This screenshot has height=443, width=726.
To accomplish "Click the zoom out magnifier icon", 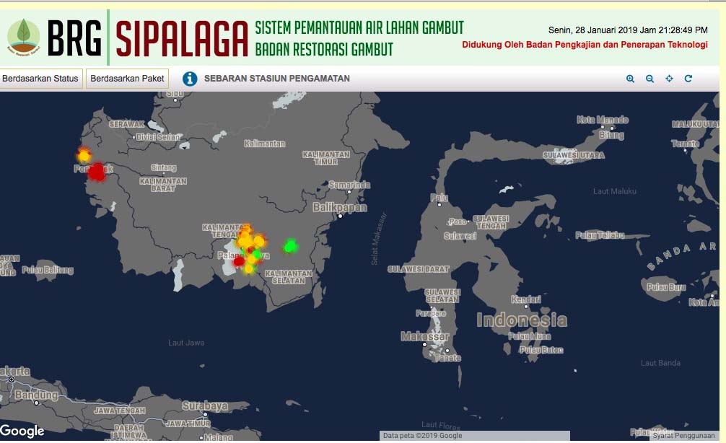I will click(650, 79).
